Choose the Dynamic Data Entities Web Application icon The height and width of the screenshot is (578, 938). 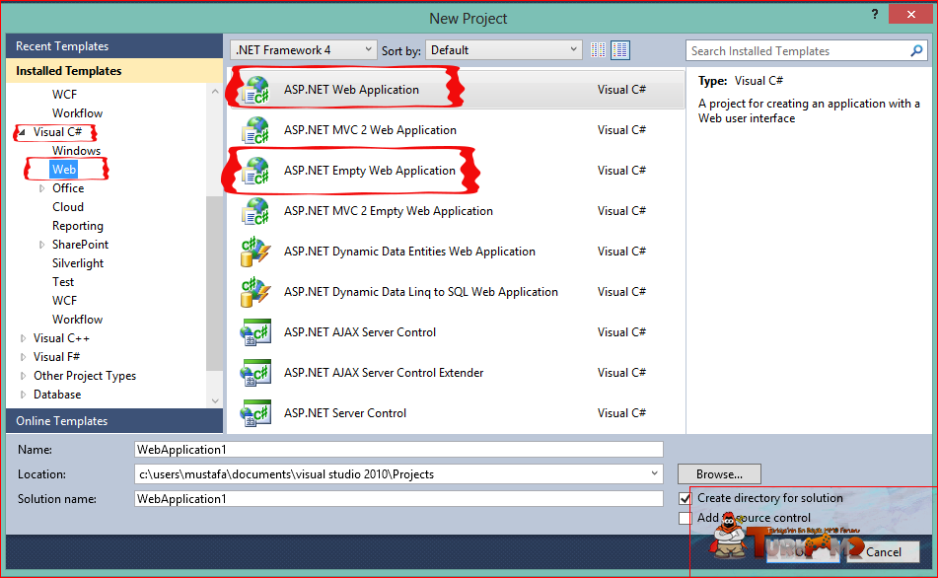[256, 252]
